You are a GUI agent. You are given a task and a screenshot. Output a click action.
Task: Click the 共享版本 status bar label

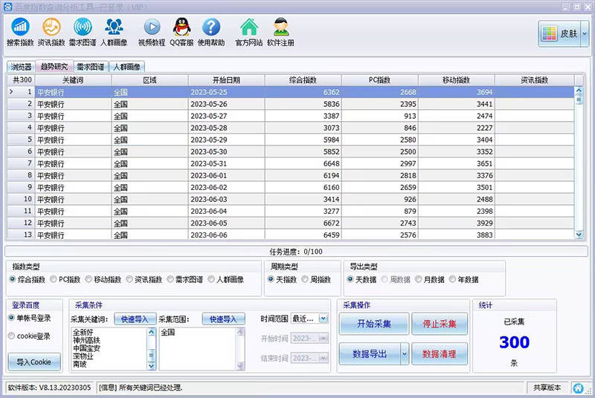coord(547,388)
